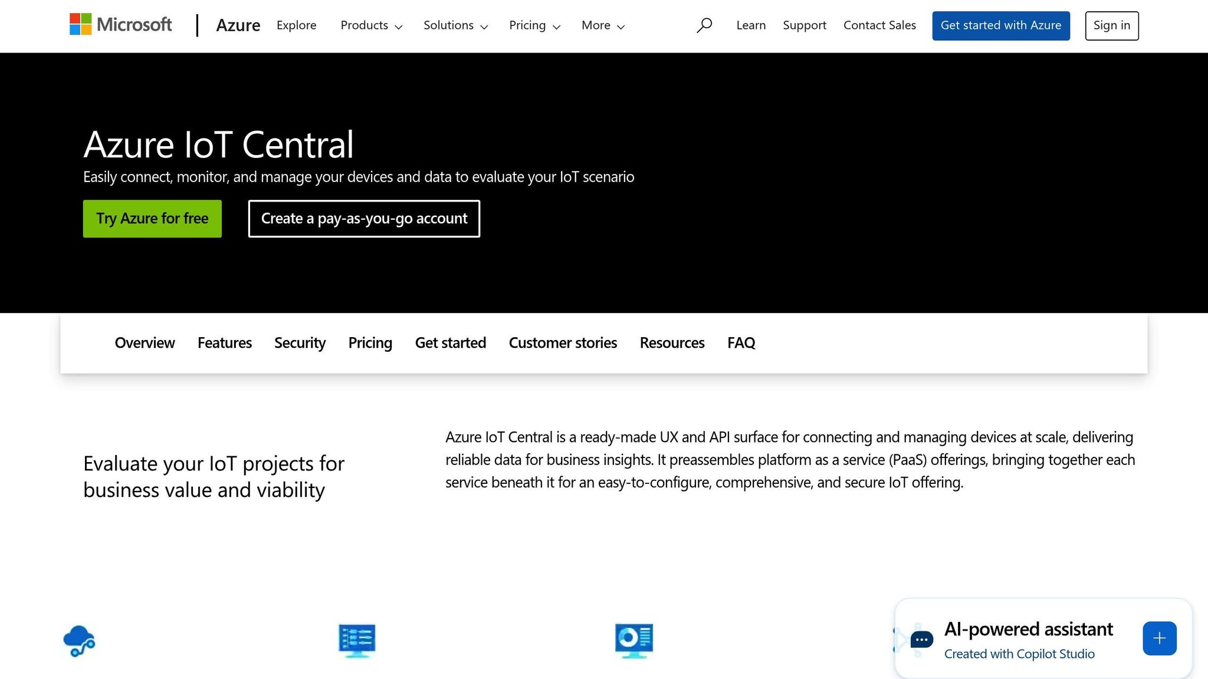This screenshot has height=679, width=1208.
Task: Go to the Get started section tab
Action: pyautogui.click(x=451, y=343)
